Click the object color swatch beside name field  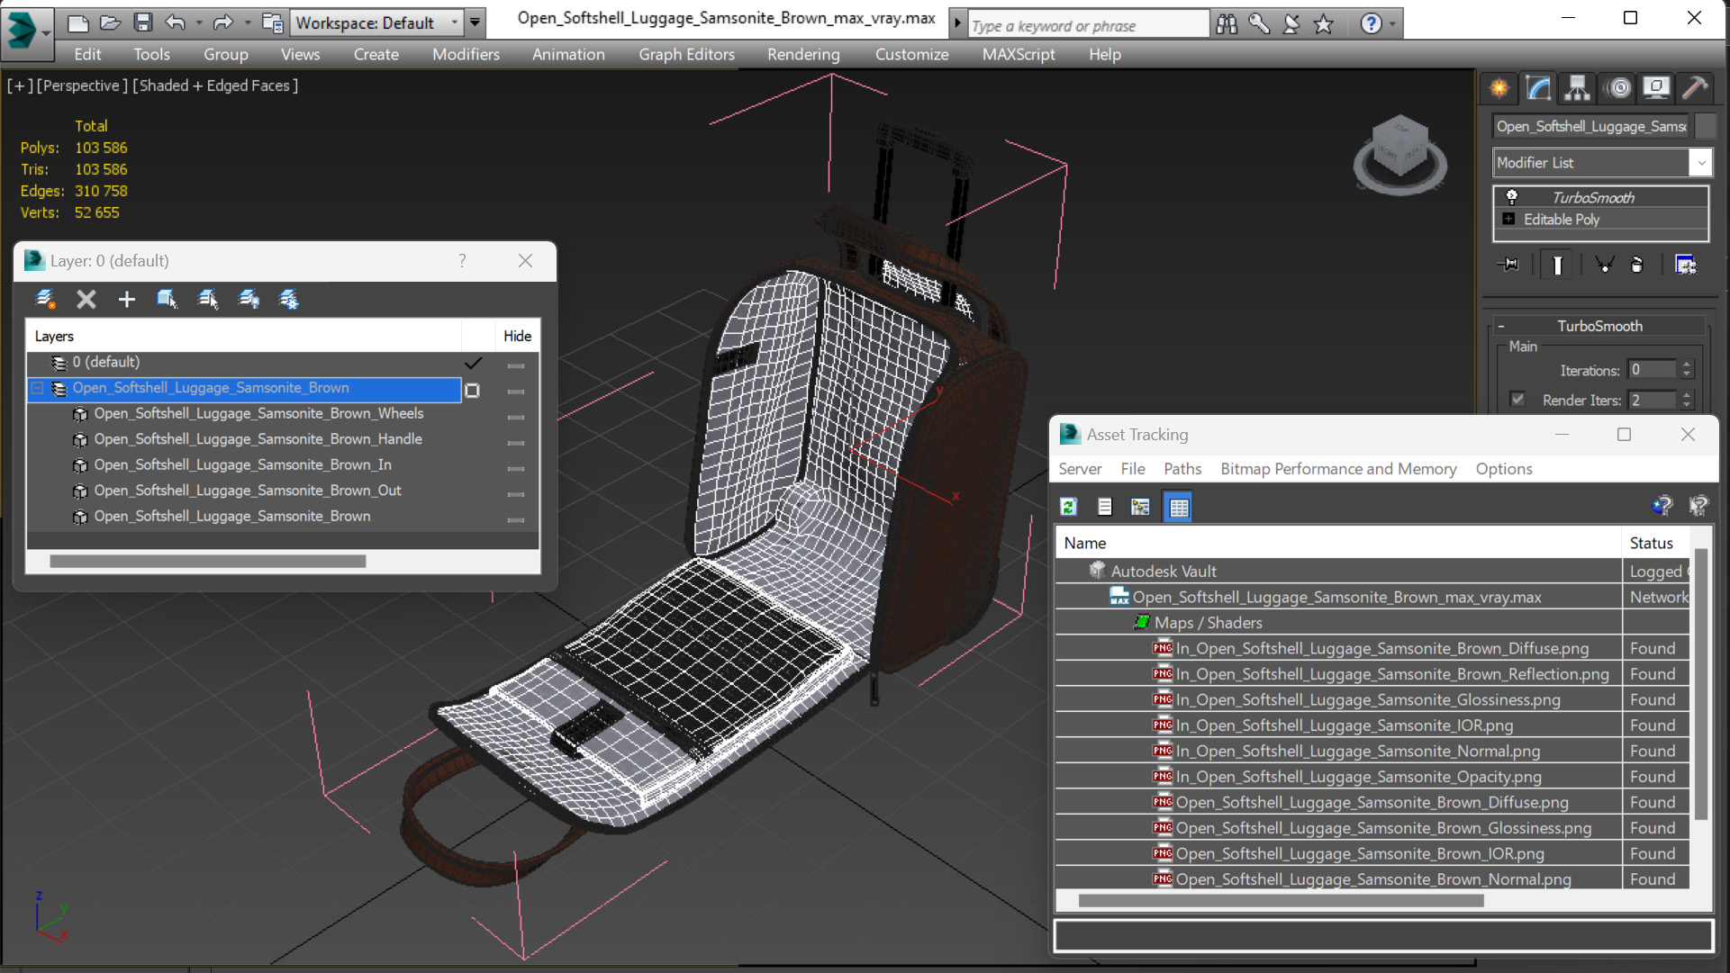pyautogui.click(x=1705, y=126)
